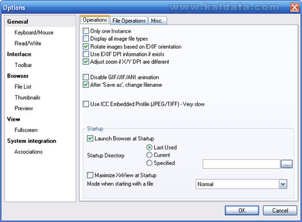Image resolution: width=302 pixels, height=222 pixels.
Task: Open Preview settings
Action: tap(24, 108)
